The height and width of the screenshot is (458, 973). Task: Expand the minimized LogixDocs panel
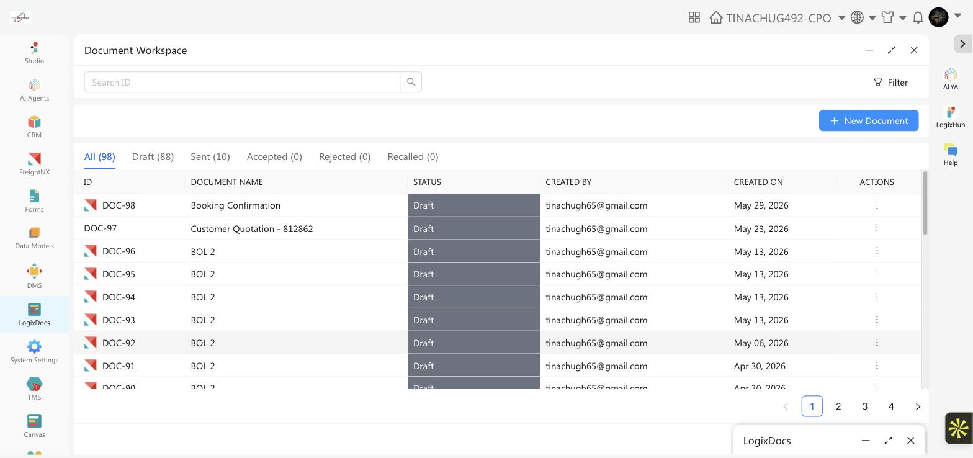click(888, 440)
